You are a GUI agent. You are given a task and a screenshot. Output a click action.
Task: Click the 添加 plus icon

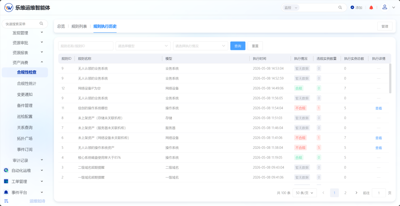(x=352, y=8)
